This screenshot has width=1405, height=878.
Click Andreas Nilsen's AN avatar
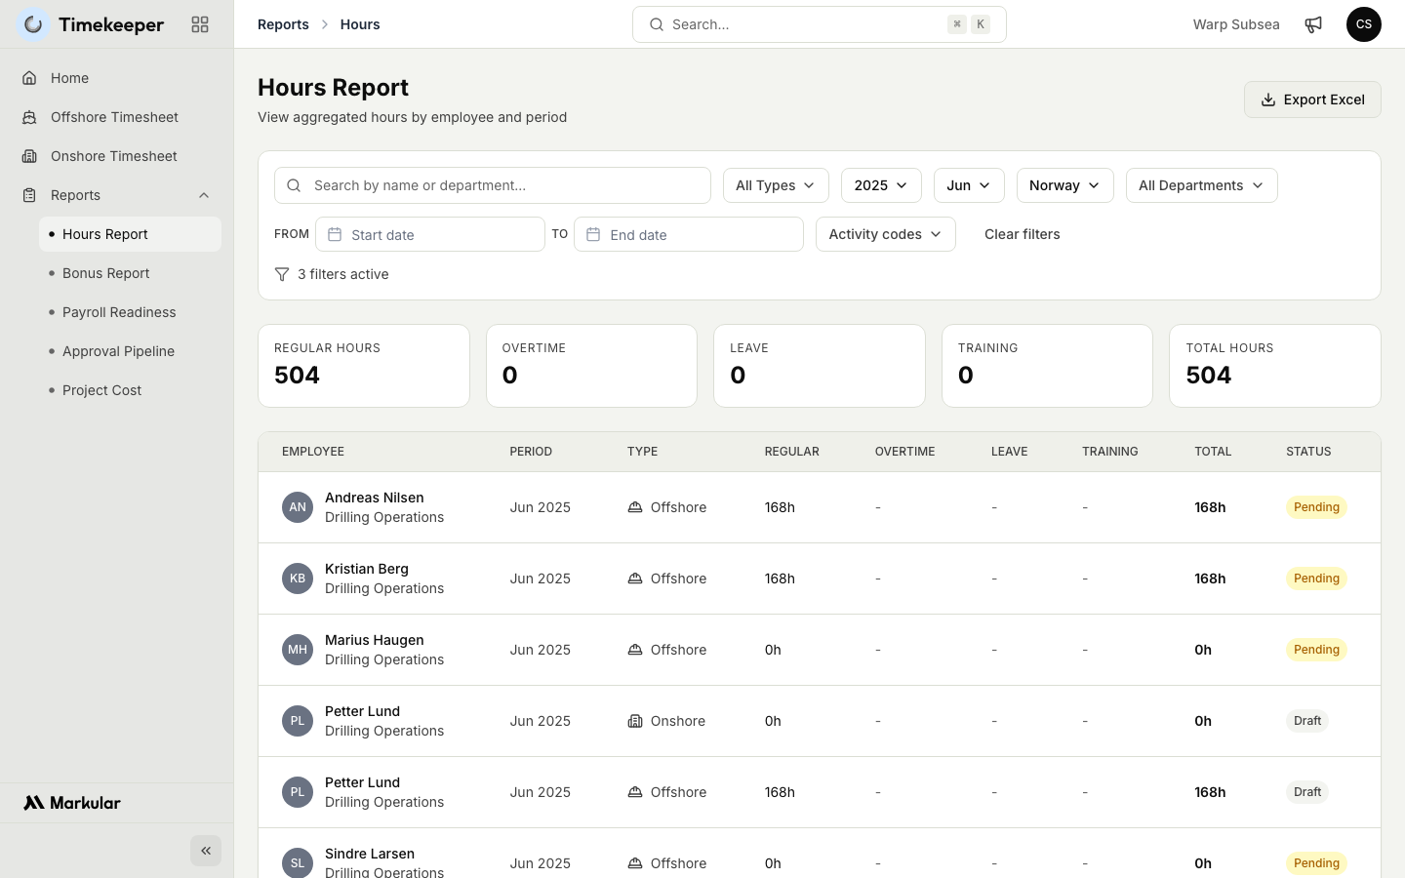[298, 507]
